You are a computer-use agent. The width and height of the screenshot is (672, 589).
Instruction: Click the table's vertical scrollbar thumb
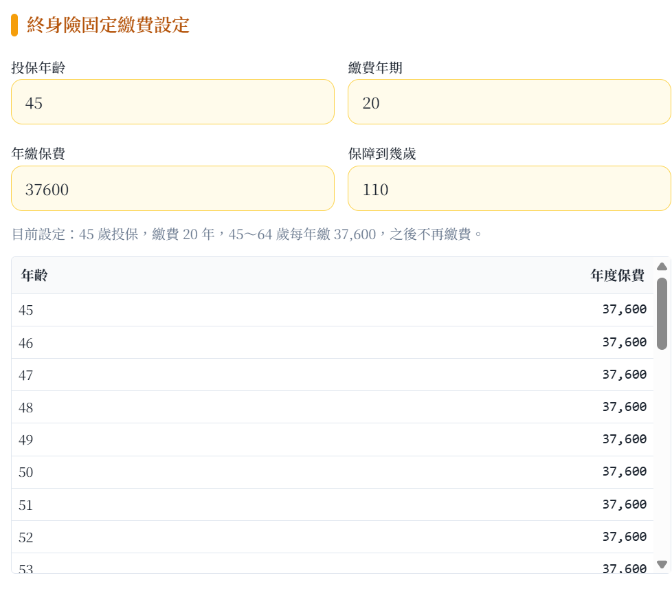(x=662, y=313)
